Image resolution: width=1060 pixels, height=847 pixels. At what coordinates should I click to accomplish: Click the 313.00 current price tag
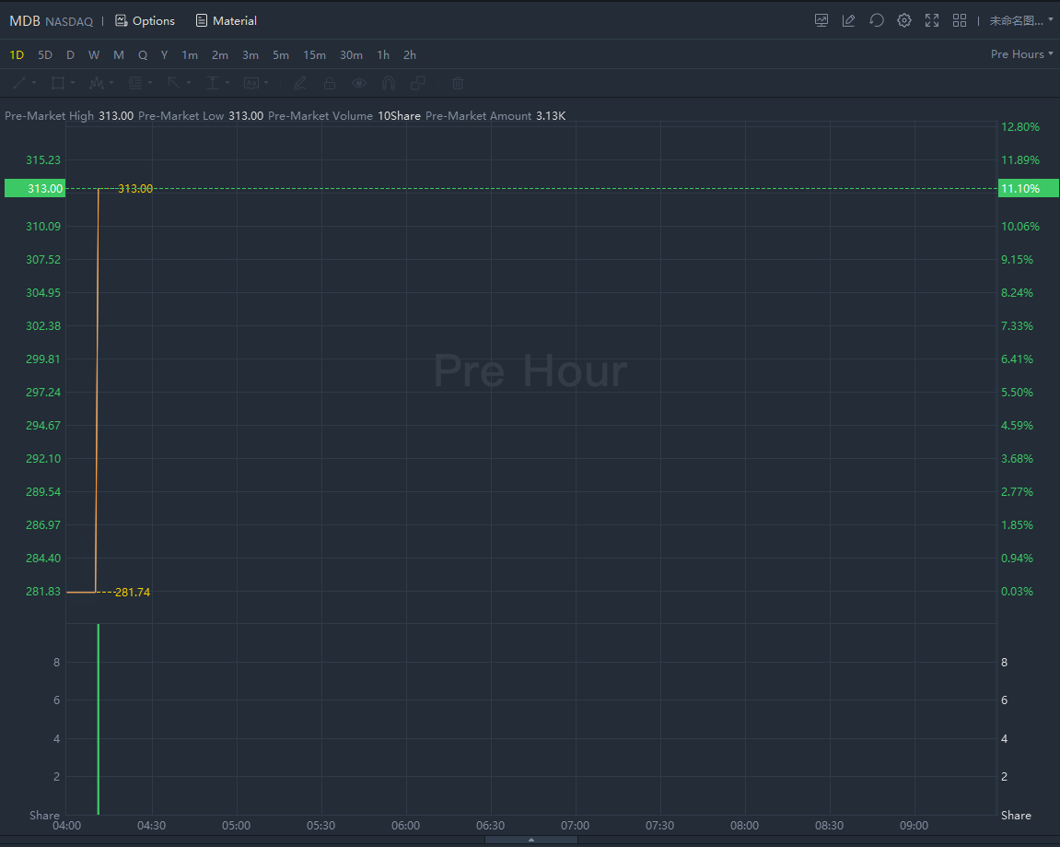[34, 188]
